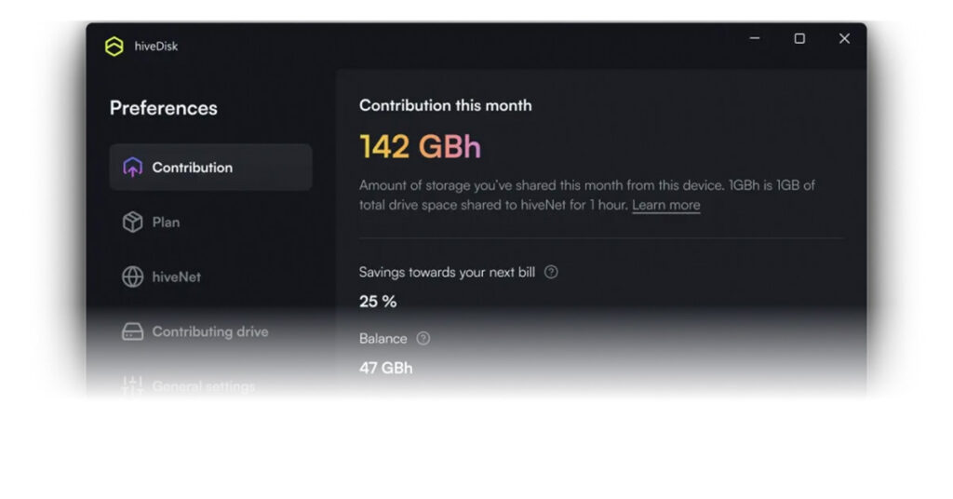Switch to General settings label
This screenshot has width=953, height=499.
pos(203,385)
